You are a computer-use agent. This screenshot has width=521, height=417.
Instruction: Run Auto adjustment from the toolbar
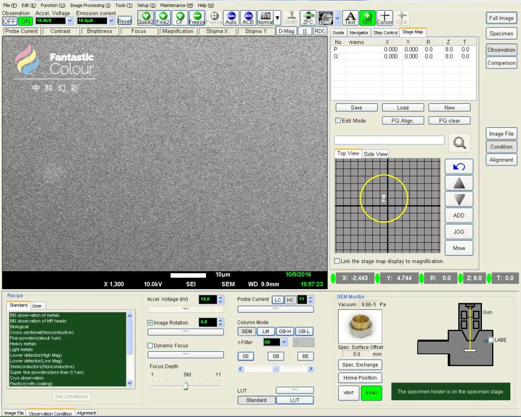(231, 18)
